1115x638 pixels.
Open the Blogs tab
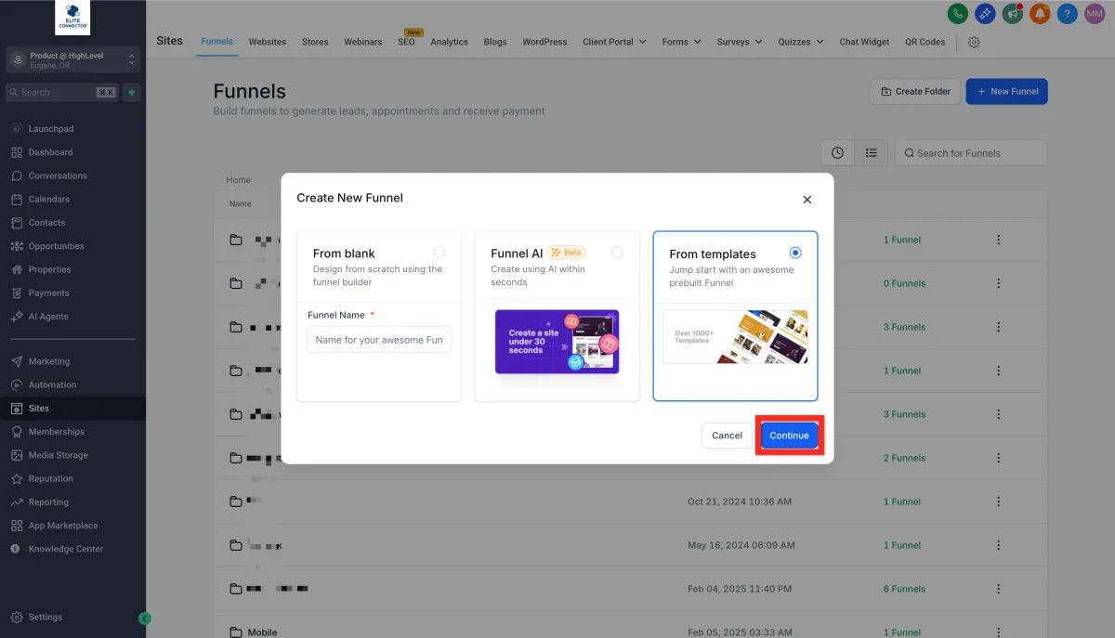(495, 42)
